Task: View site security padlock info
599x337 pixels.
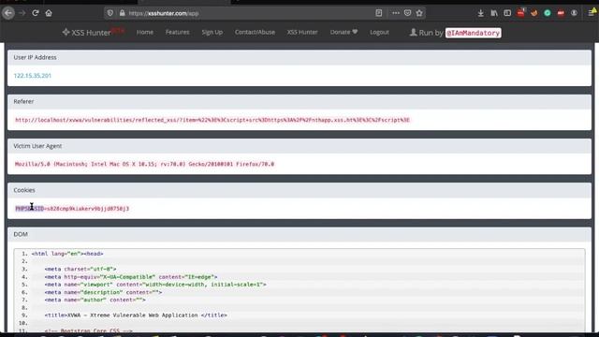Action: click(x=122, y=13)
